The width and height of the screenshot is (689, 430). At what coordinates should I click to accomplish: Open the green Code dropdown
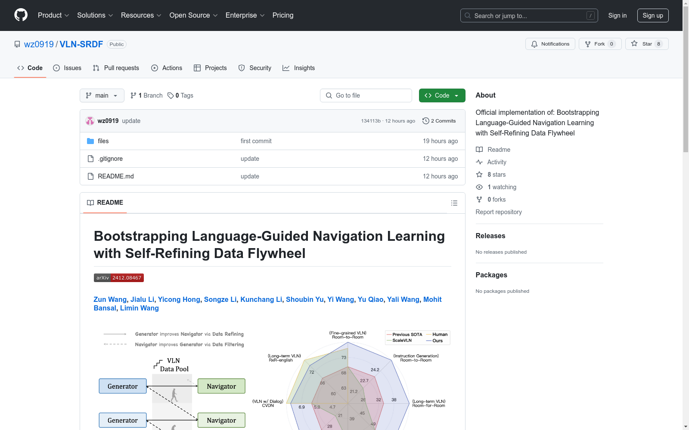coord(442,95)
